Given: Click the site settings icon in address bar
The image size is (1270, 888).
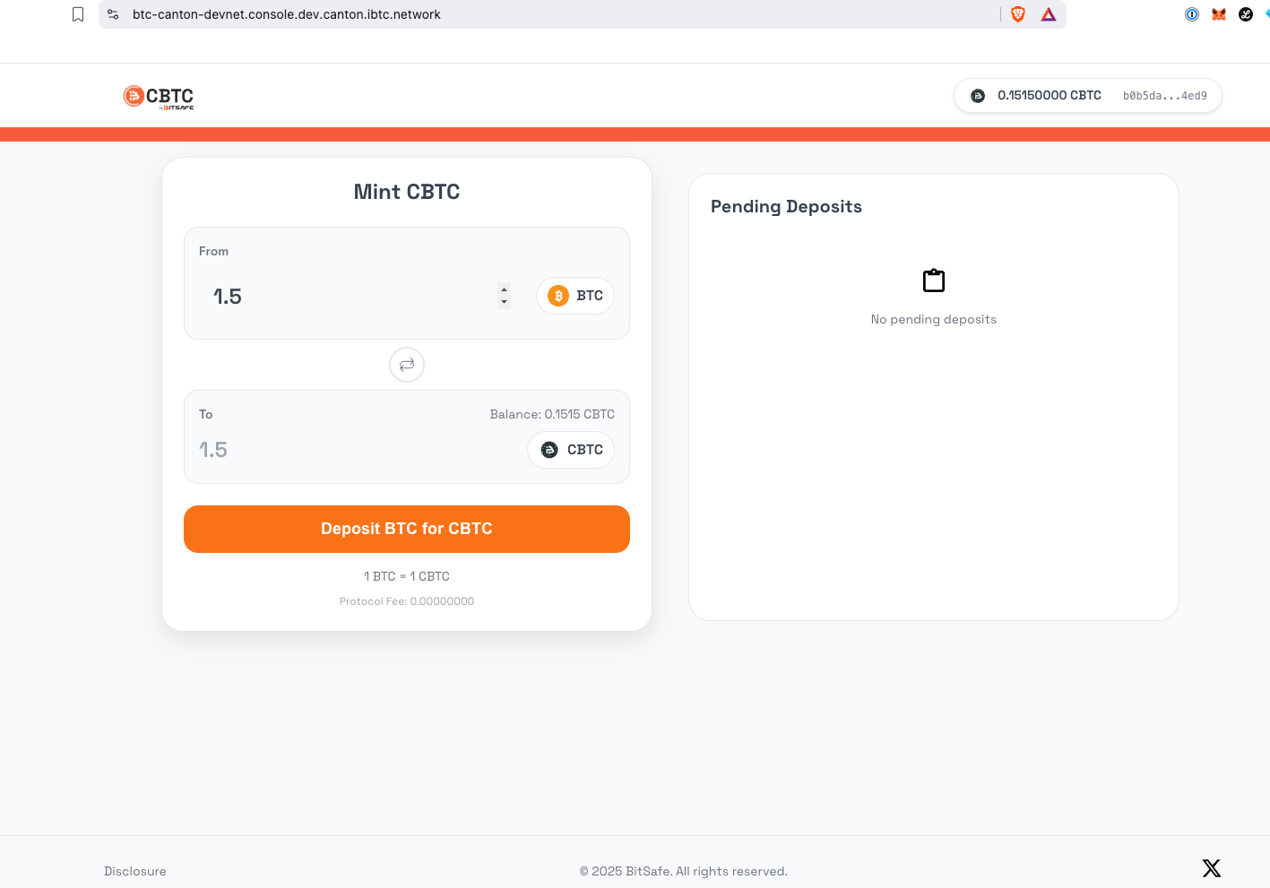Looking at the screenshot, I should coord(113,14).
